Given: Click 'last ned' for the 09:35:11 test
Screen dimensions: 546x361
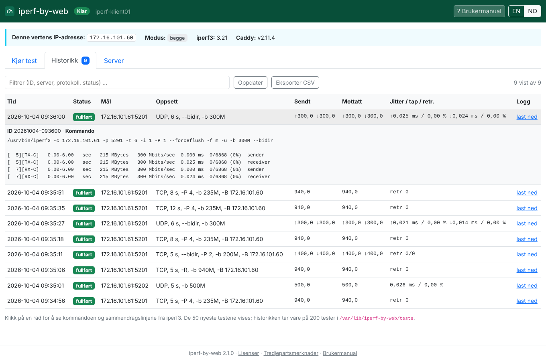Looking at the screenshot, I should point(527,254).
